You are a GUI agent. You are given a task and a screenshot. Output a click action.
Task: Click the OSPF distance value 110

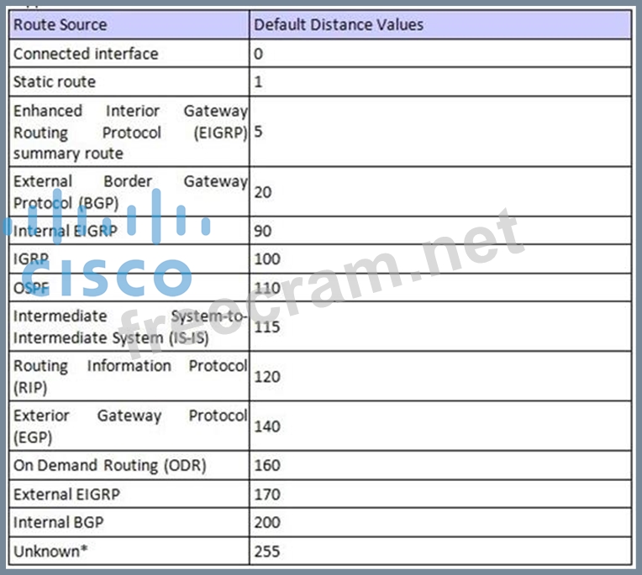pyautogui.click(x=266, y=287)
